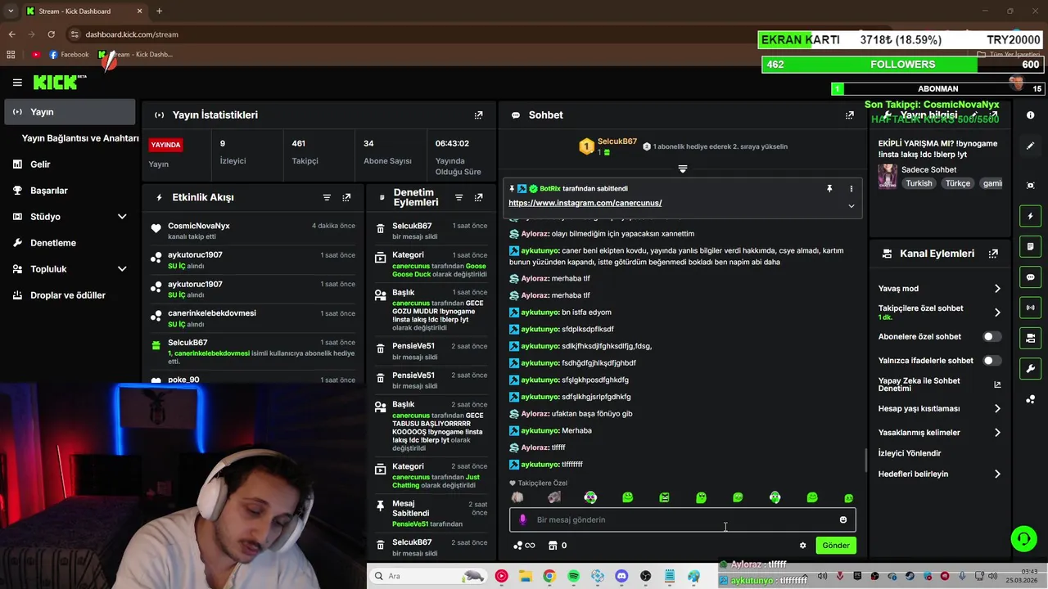Open the info icon in the right toolbar
Viewport: 1048px width, 589px height.
pyautogui.click(x=1030, y=115)
